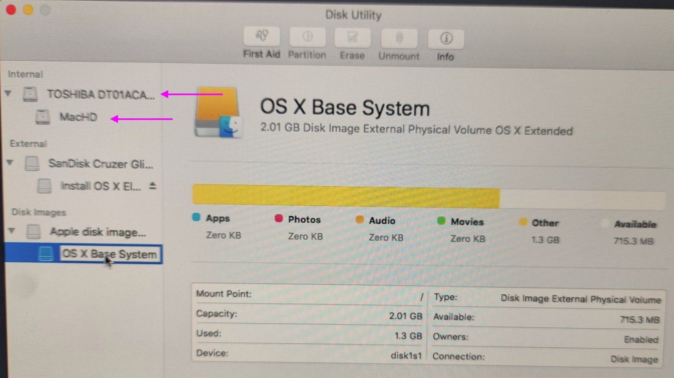Click the green Movies legend dot
Image resolution: width=674 pixels, height=378 pixels.
(441, 221)
